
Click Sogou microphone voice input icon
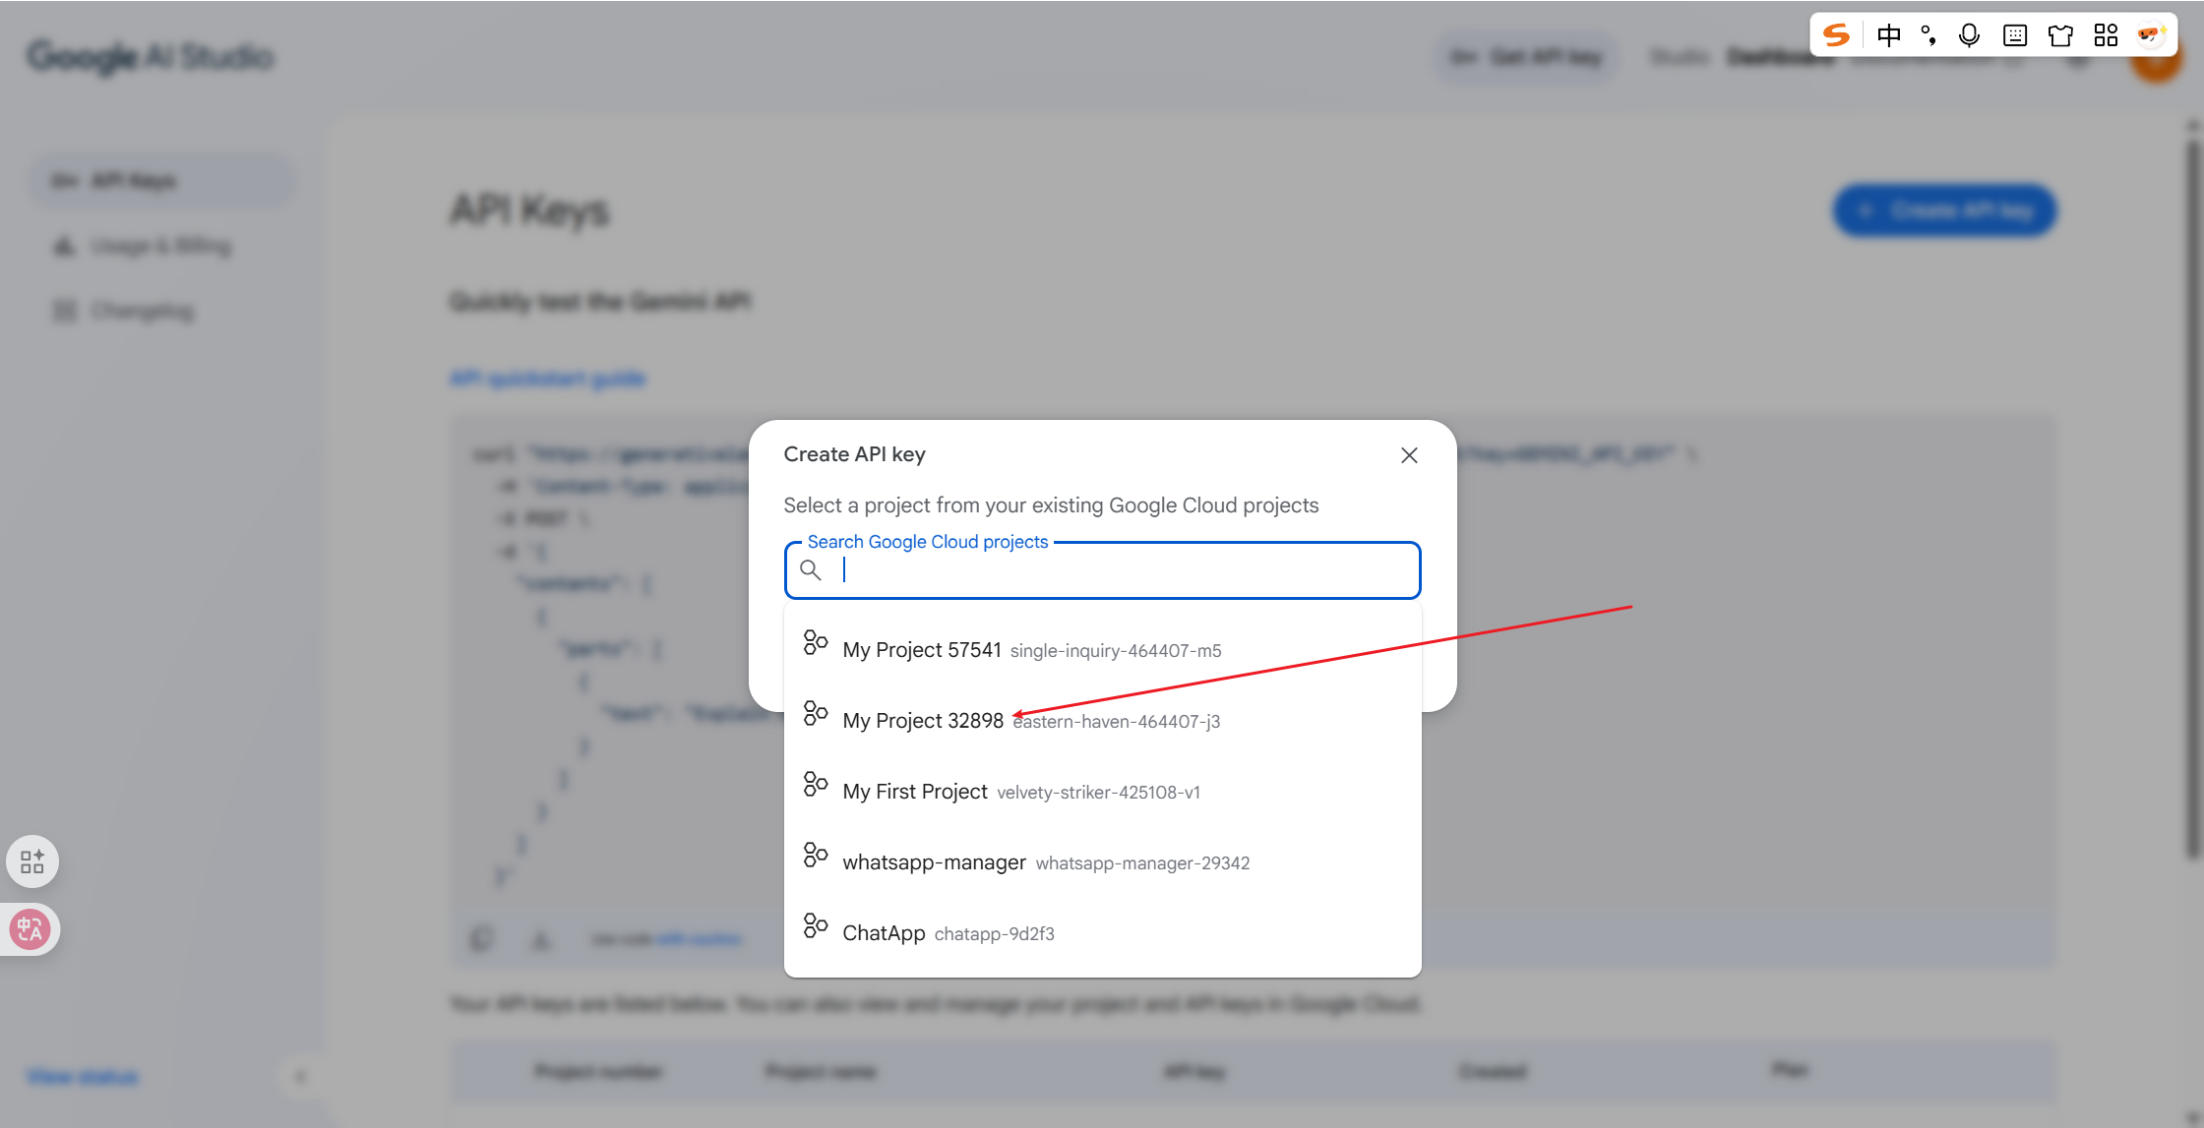point(1969,36)
